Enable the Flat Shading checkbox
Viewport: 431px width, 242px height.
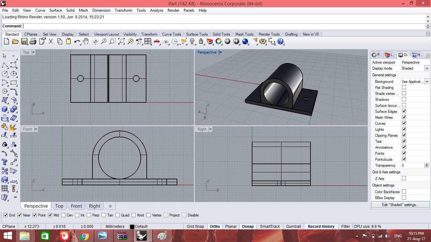(404, 87)
